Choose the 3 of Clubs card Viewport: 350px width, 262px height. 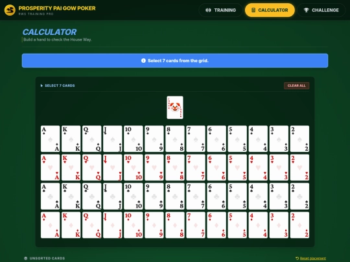pyautogui.click(x=279, y=196)
